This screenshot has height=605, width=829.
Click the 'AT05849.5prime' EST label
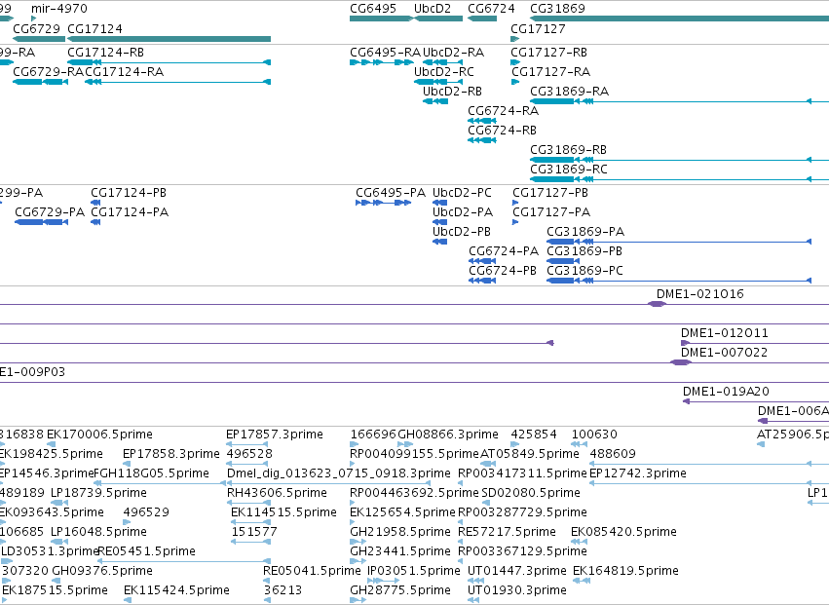click(x=530, y=454)
